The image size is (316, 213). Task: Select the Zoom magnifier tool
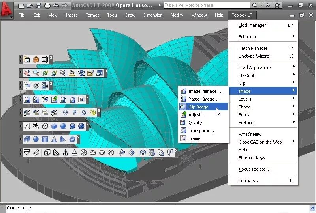(36, 73)
